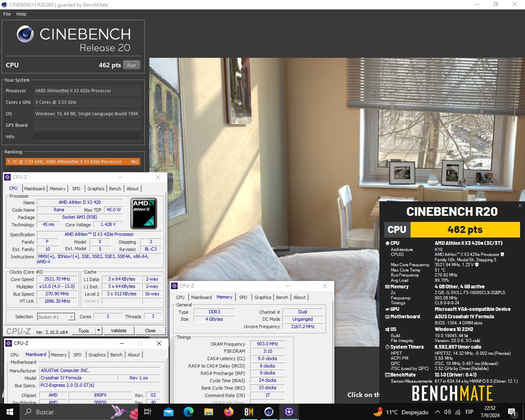525x420 pixels.
Task: Click the Tools button in CPU-Z
Action: pyautogui.click(x=84, y=331)
